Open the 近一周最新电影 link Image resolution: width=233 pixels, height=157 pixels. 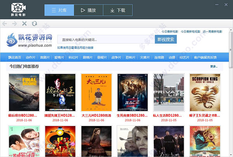tap(212, 32)
